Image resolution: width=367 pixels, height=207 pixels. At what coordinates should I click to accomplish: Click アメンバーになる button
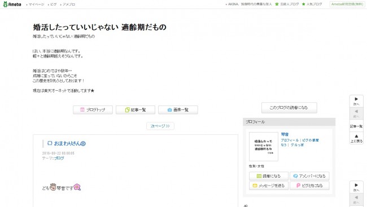(x=309, y=176)
